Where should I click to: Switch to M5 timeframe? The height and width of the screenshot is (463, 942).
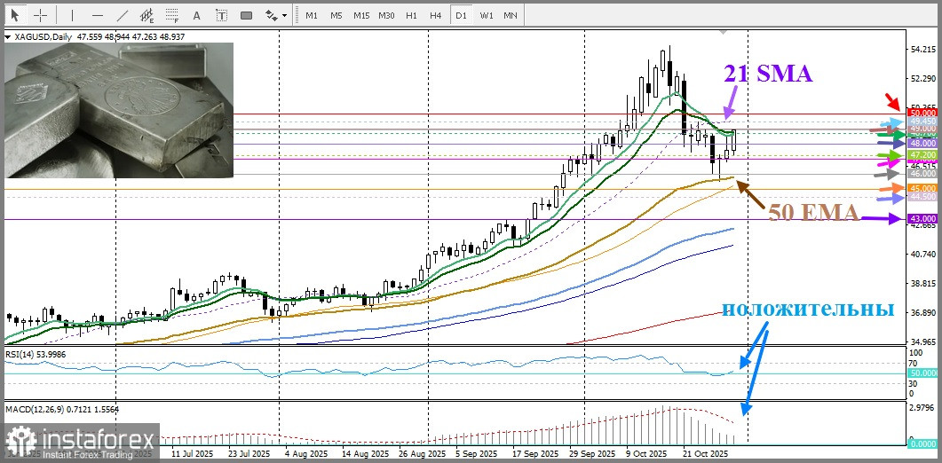click(336, 15)
